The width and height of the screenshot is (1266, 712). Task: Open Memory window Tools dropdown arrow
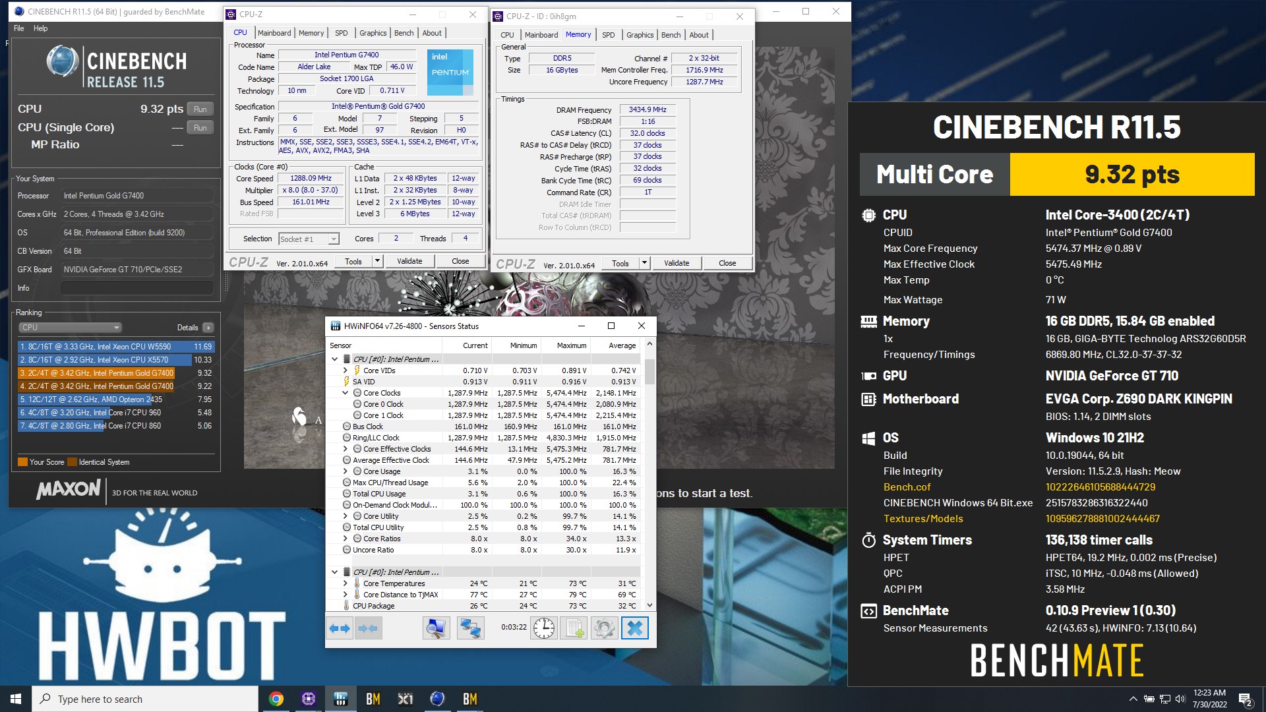coord(644,263)
